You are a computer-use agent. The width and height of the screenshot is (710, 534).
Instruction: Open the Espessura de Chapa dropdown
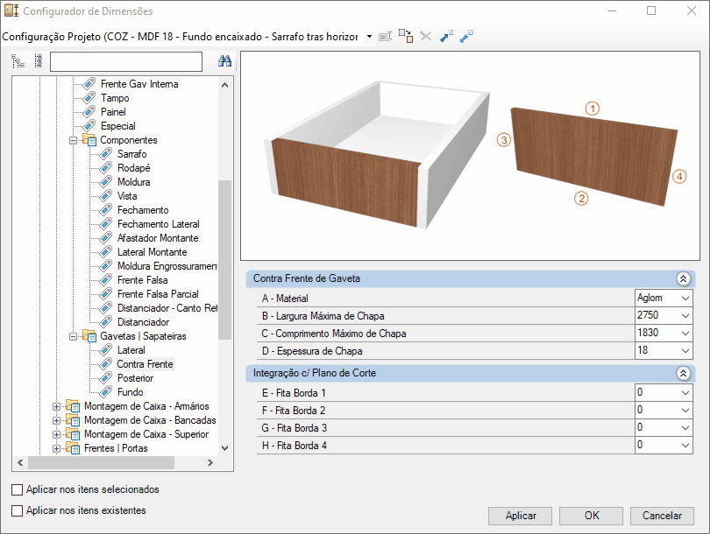[685, 351]
